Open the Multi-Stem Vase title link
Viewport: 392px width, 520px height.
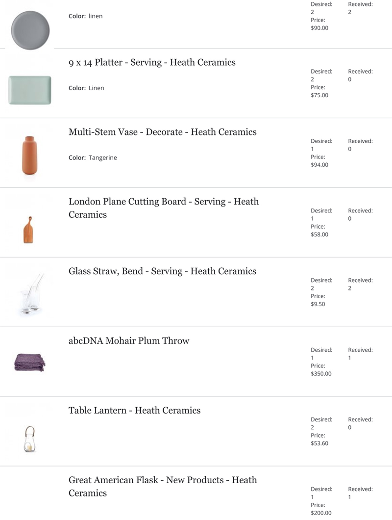coord(163,132)
